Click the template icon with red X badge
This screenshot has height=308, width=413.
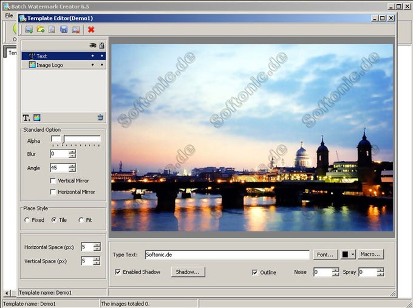(x=76, y=30)
